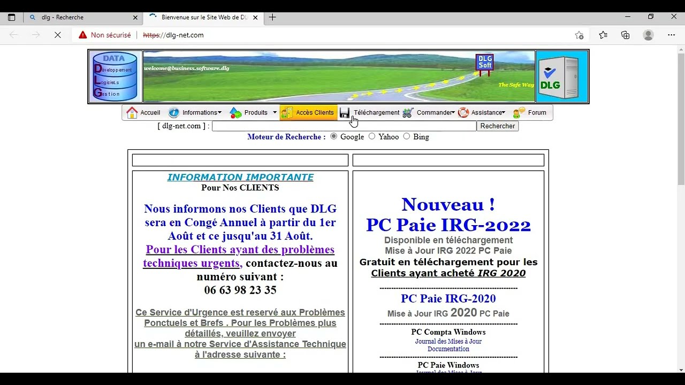
Task: Click the page vertical scrollbar
Action: coord(681,119)
